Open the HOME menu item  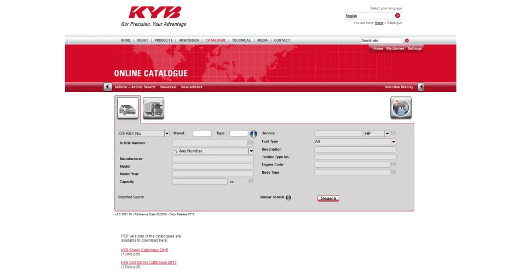126,40
